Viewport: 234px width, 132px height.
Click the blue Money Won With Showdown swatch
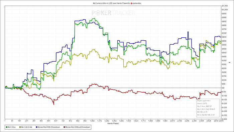click(36, 127)
